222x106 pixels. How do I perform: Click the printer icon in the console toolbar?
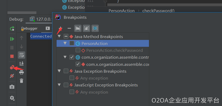(22, 72)
